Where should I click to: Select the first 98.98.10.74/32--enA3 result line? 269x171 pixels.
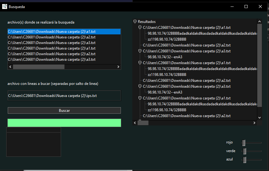coord(165,57)
